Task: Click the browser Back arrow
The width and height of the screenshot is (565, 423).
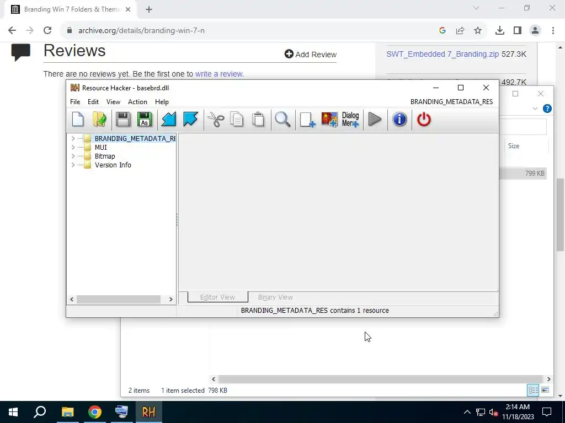Action: pyautogui.click(x=12, y=30)
